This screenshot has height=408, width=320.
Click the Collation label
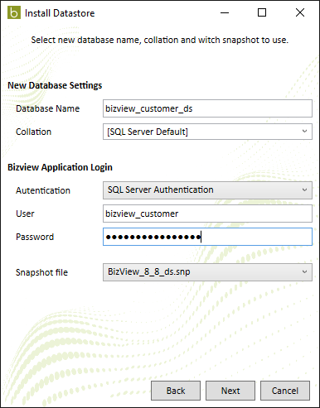(33, 132)
